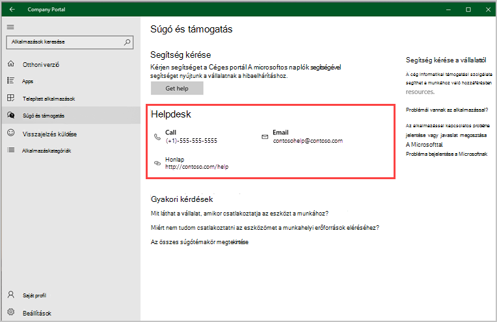Open Visszajelzés küldése in sidebar

pos(71,134)
